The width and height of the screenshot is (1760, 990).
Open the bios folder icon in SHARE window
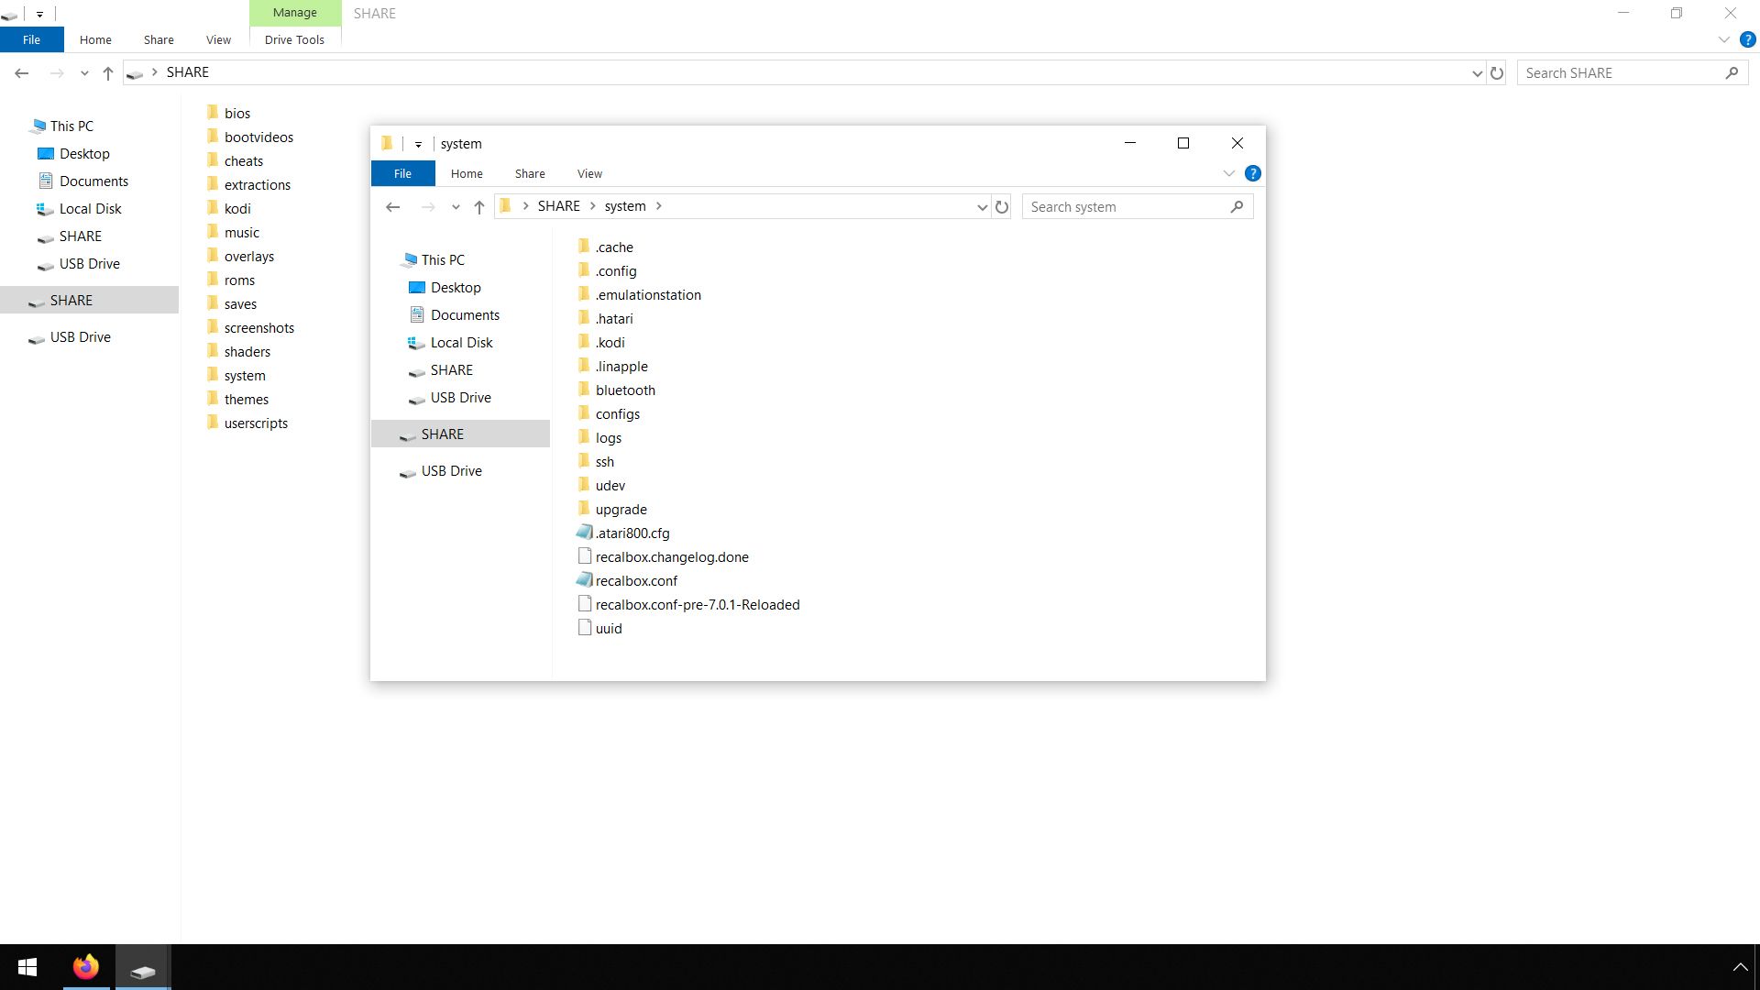213,113
